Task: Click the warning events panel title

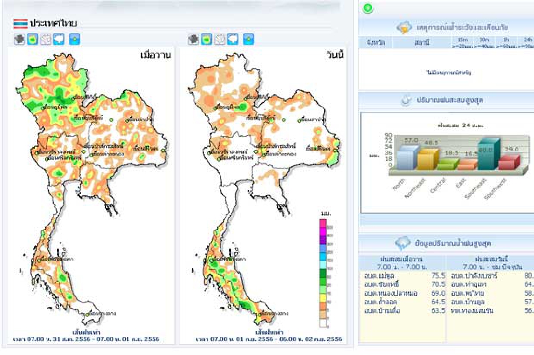Action: pos(462,28)
